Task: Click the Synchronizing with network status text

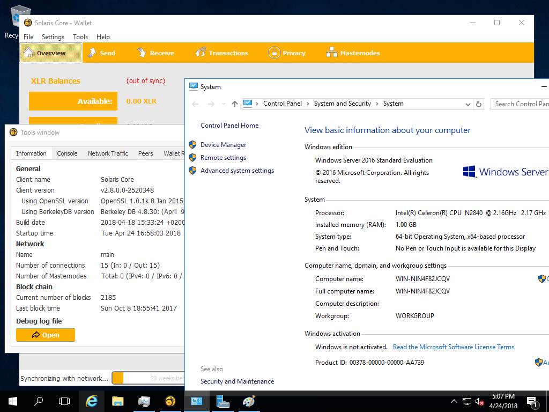Action: [x=64, y=378]
